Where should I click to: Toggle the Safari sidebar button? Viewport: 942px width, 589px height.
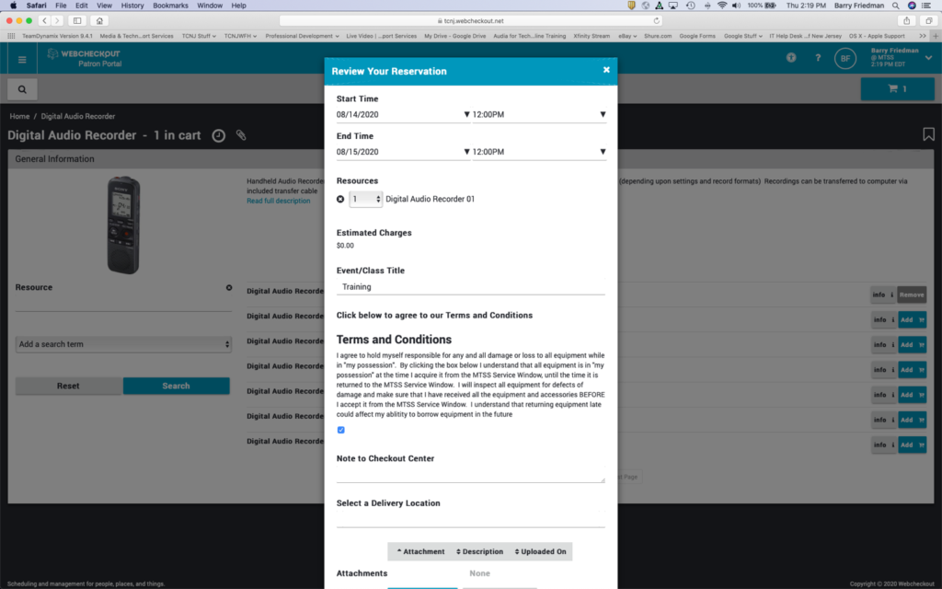pyautogui.click(x=77, y=20)
